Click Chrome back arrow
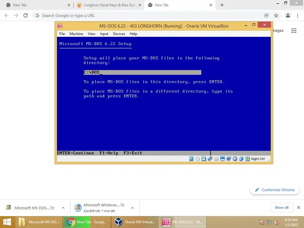This screenshot has height=228, width=304. [x=7, y=15]
